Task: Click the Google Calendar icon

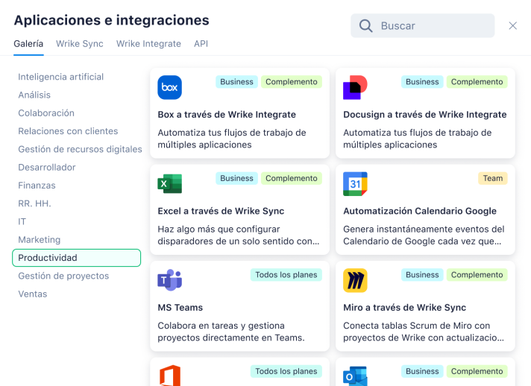Action: [355, 184]
